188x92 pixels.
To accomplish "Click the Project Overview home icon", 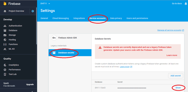I will tap(5, 11).
